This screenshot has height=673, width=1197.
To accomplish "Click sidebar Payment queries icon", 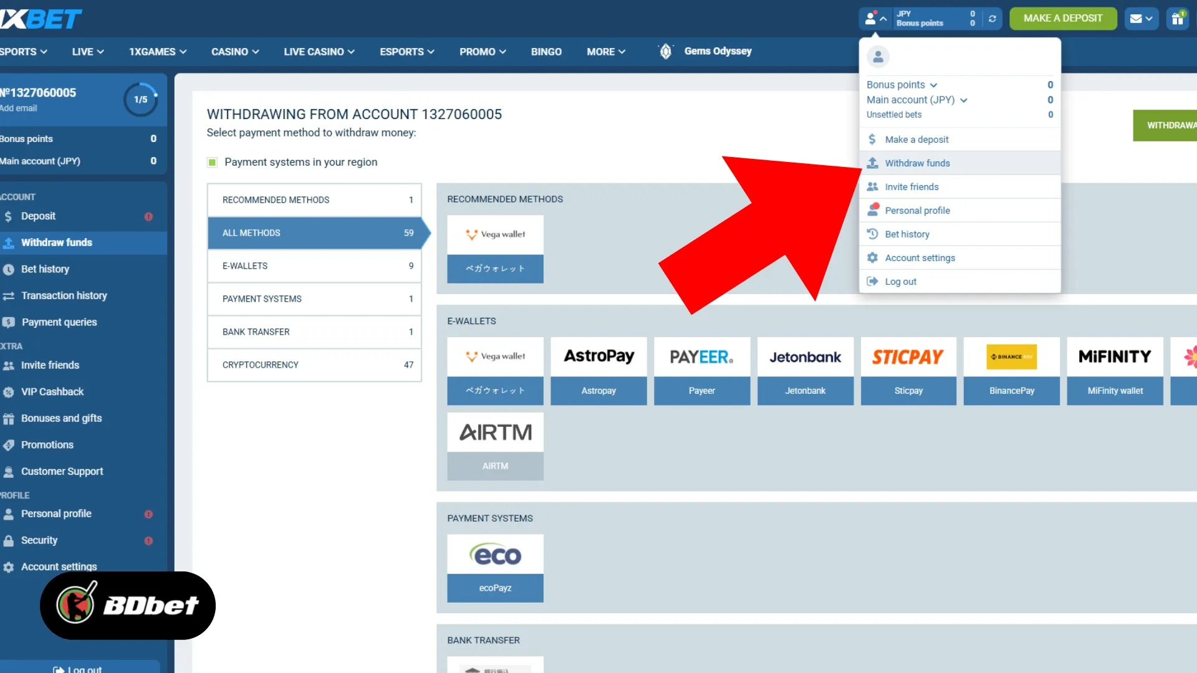I will (x=8, y=322).
